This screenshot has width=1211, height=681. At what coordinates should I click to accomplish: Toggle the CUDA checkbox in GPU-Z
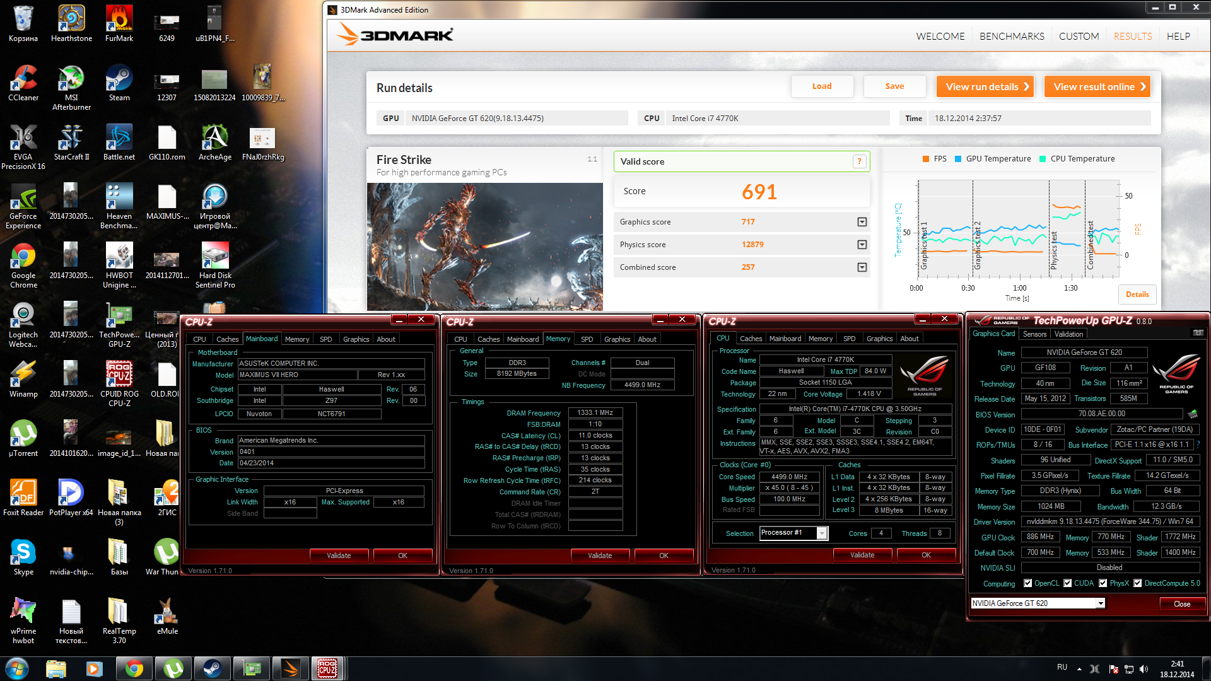(1068, 583)
